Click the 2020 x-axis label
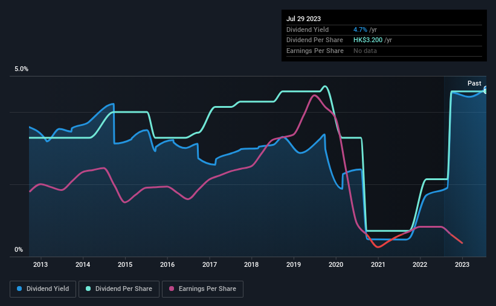This screenshot has height=306, width=496. click(336, 264)
